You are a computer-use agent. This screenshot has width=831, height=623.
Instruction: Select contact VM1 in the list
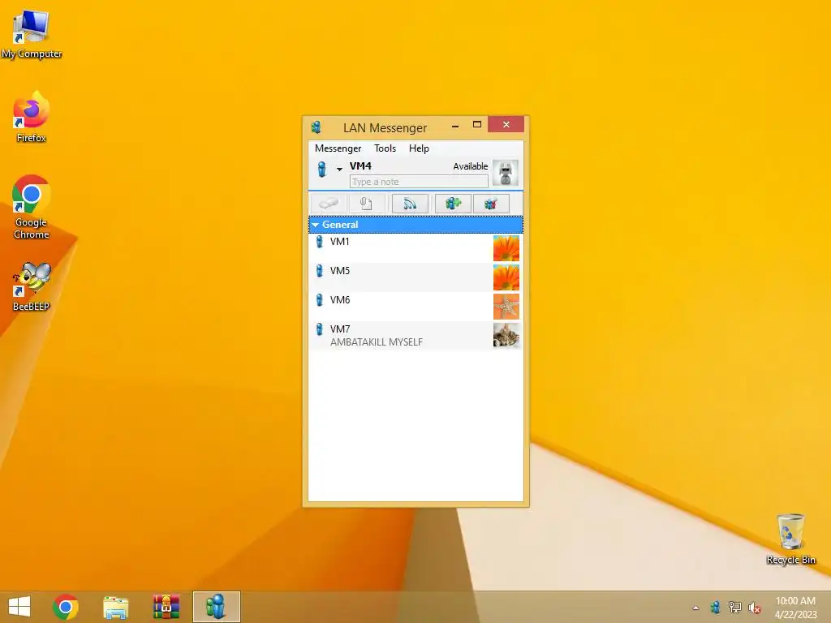point(415,248)
